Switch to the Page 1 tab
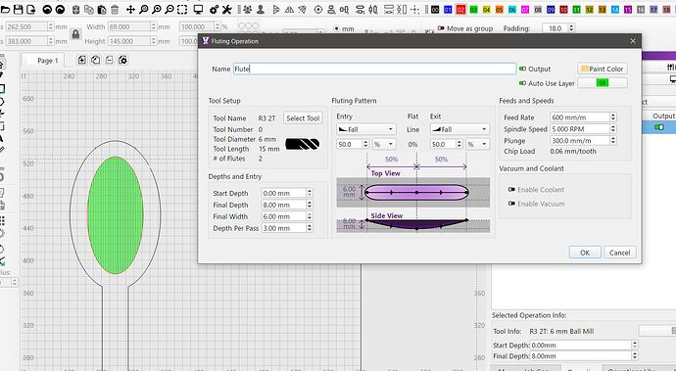Viewport: 676px width, 371px height. (x=47, y=61)
